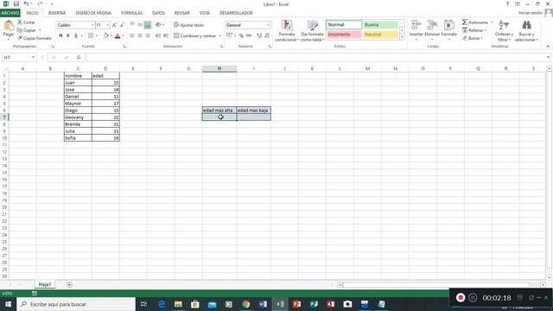
Task: Apply the Normal cell style
Action: click(x=344, y=25)
